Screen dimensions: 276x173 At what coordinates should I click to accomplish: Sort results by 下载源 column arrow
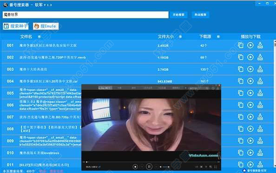(x=218, y=37)
